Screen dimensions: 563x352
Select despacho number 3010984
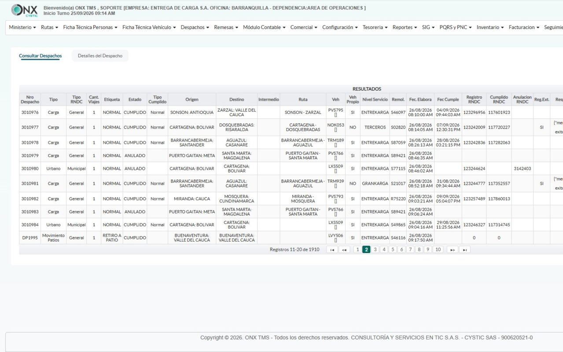click(30, 225)
